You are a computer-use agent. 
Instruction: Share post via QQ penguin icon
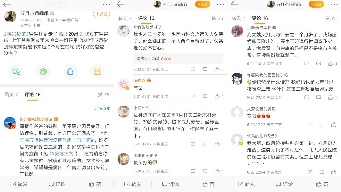point(70,71)
